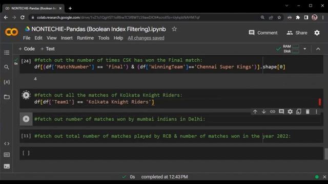Open the browser profile avatar
Viewport: 328px width, 184px height.
click(x=314, y=17)
